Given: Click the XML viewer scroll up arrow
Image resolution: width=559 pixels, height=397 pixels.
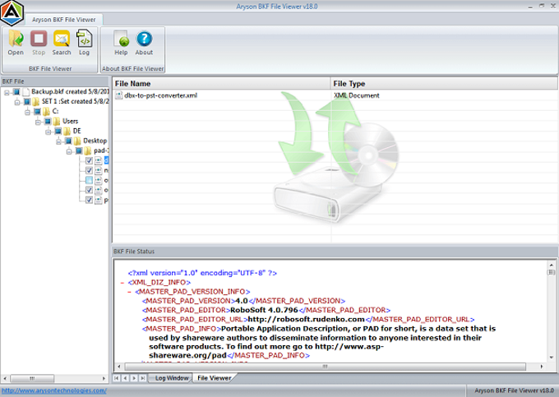Looking at the screenshot, I should [x=551, y=265].
